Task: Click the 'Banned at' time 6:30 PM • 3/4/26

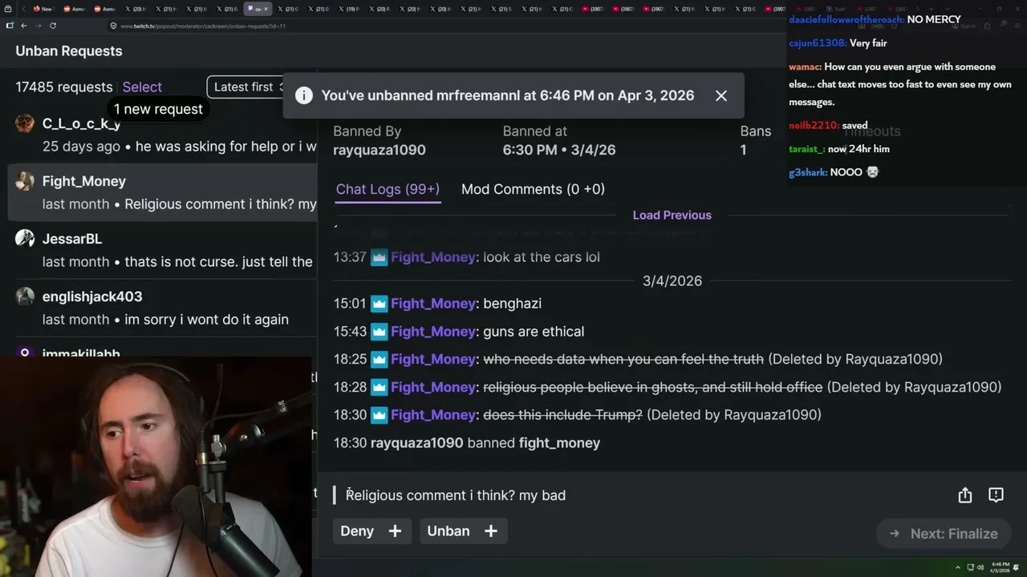Action: click(x=559, y=150)
